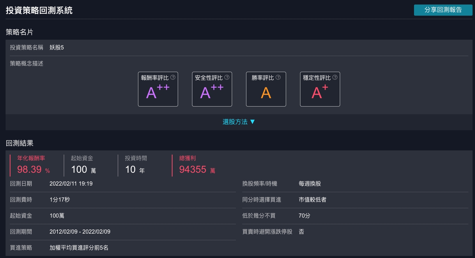The height and width of the screenshot is (258, 475).
Task: Click the 投資策略回測系統 page title
Action: (39, 10)
